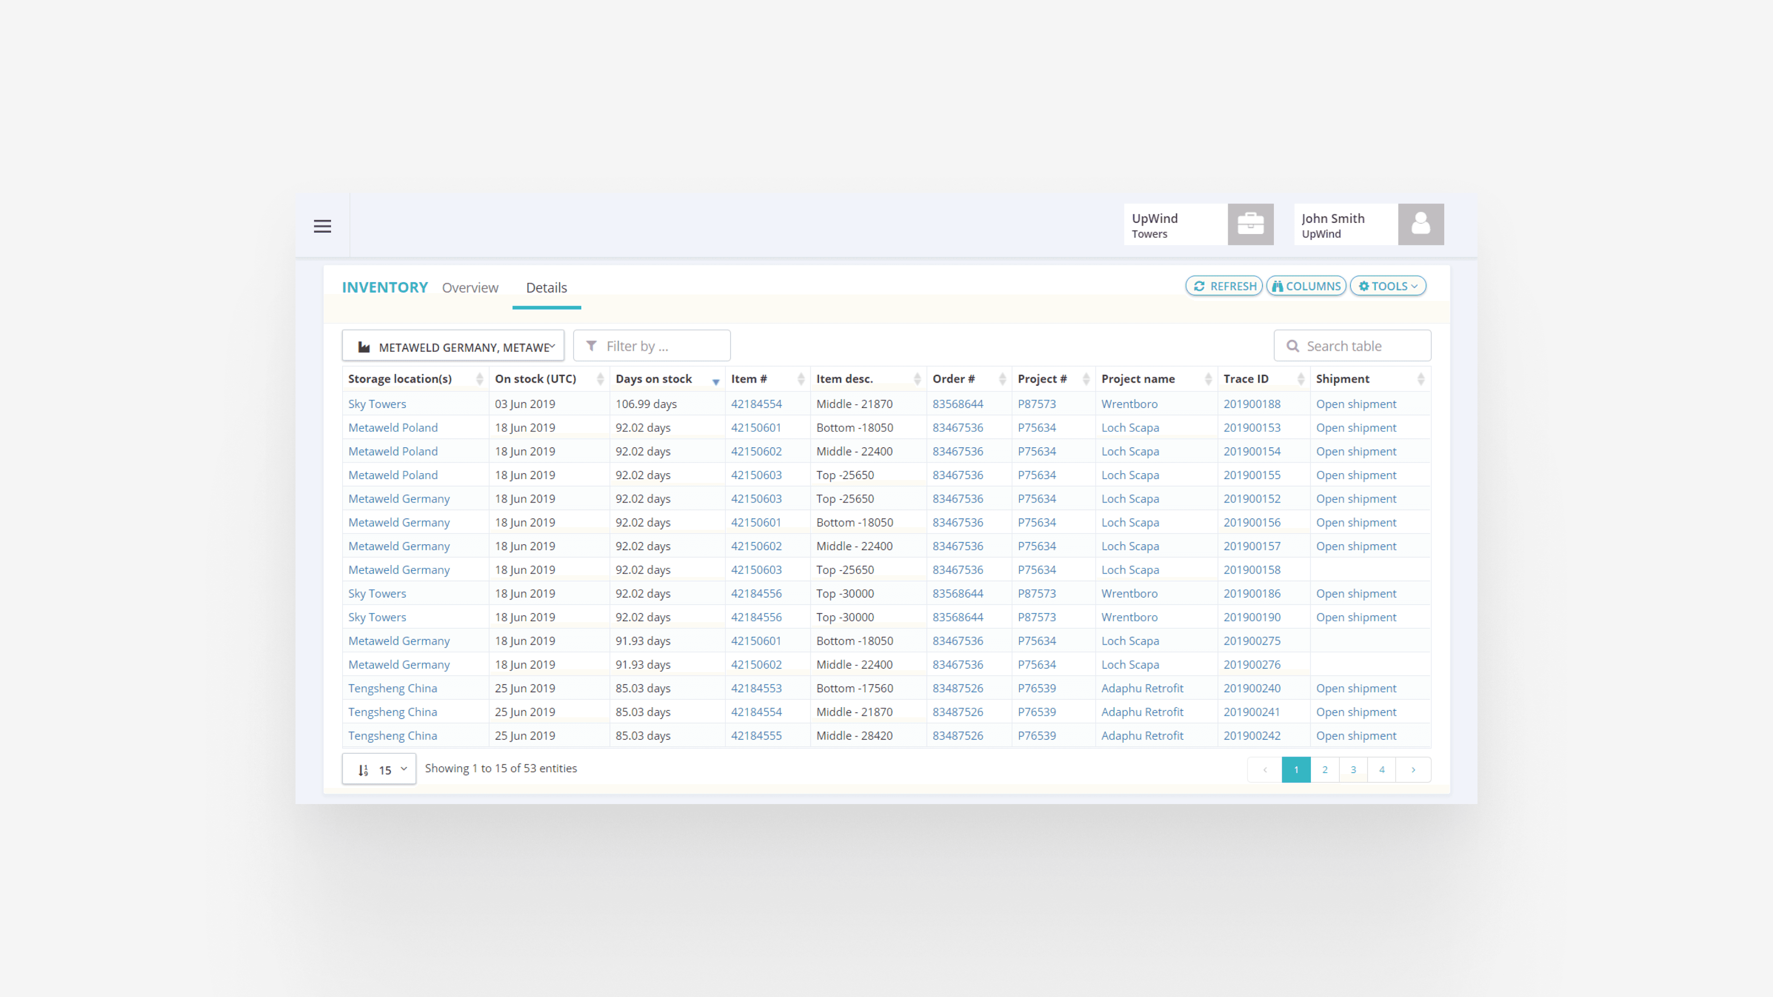
Task: Open the Columns chooser button
Action: pyautogui.click(x=1306, y=286)
